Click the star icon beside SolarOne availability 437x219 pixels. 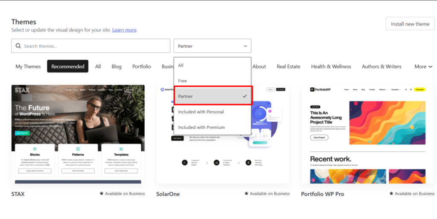pos(246,193)
